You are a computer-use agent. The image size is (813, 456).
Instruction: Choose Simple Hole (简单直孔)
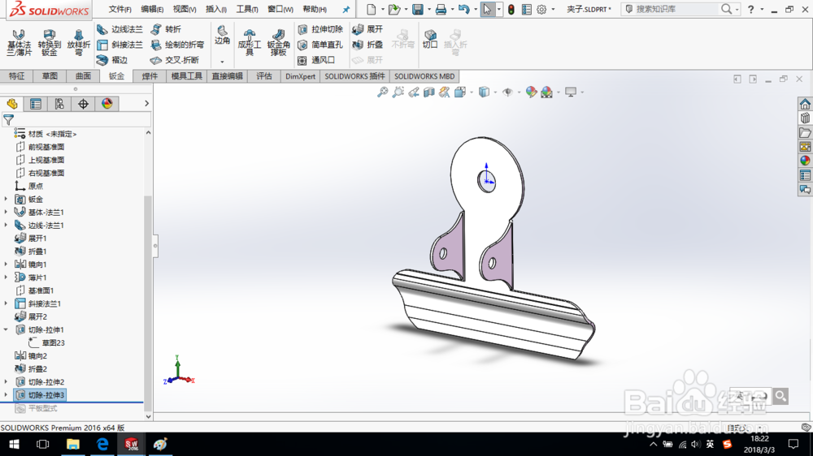point(320,45)
